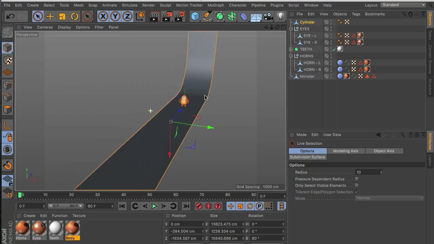Render the current view
This screenshot has width=434, height=244.
[x=155, y=16]
